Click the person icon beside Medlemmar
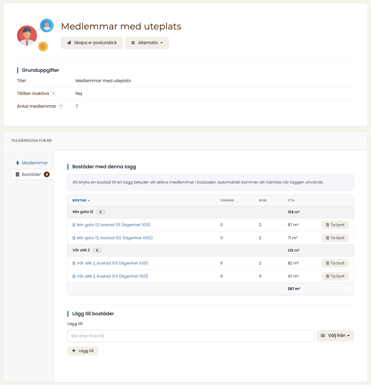This screenshot has height=385, width=371. pyautogui.click(x=18, y=163)
